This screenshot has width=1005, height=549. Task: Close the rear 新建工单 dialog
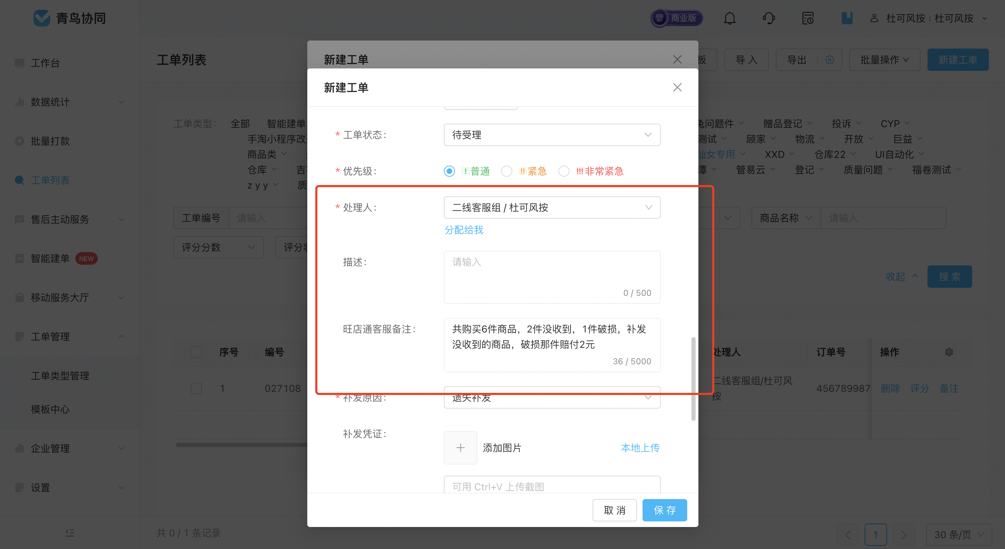click(677, 59)
